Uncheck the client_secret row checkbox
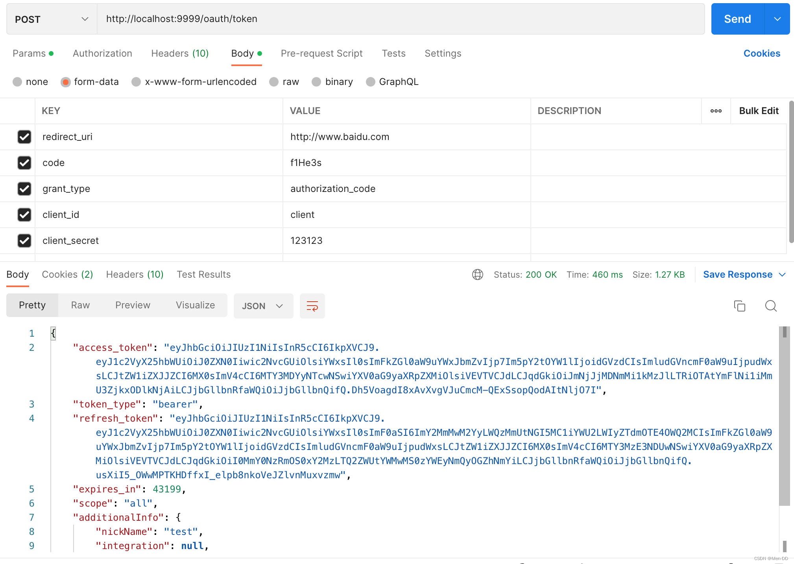 tap(24, 241)
